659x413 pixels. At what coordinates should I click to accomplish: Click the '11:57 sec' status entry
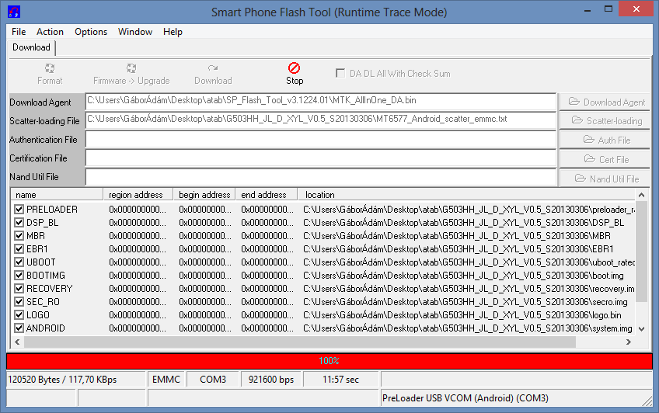pyautogui.click(x=341, y=380)
